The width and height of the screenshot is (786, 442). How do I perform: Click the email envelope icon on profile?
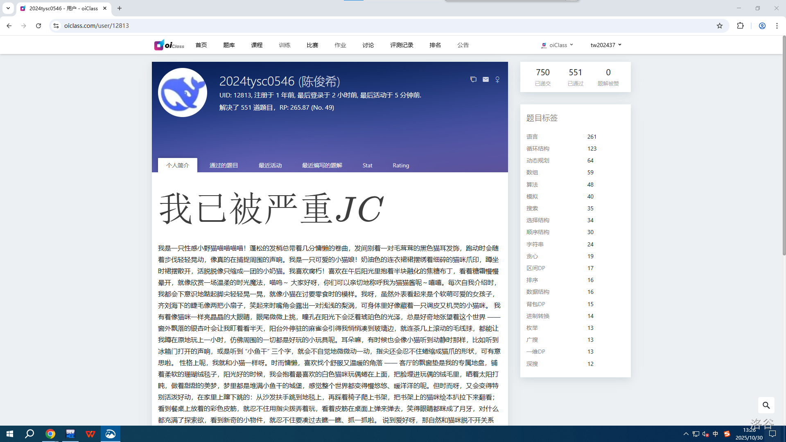486,79
